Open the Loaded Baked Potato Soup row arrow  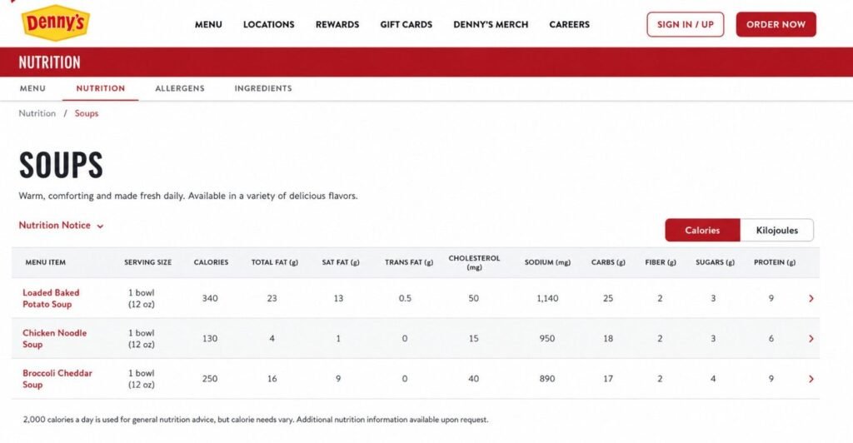811,298
